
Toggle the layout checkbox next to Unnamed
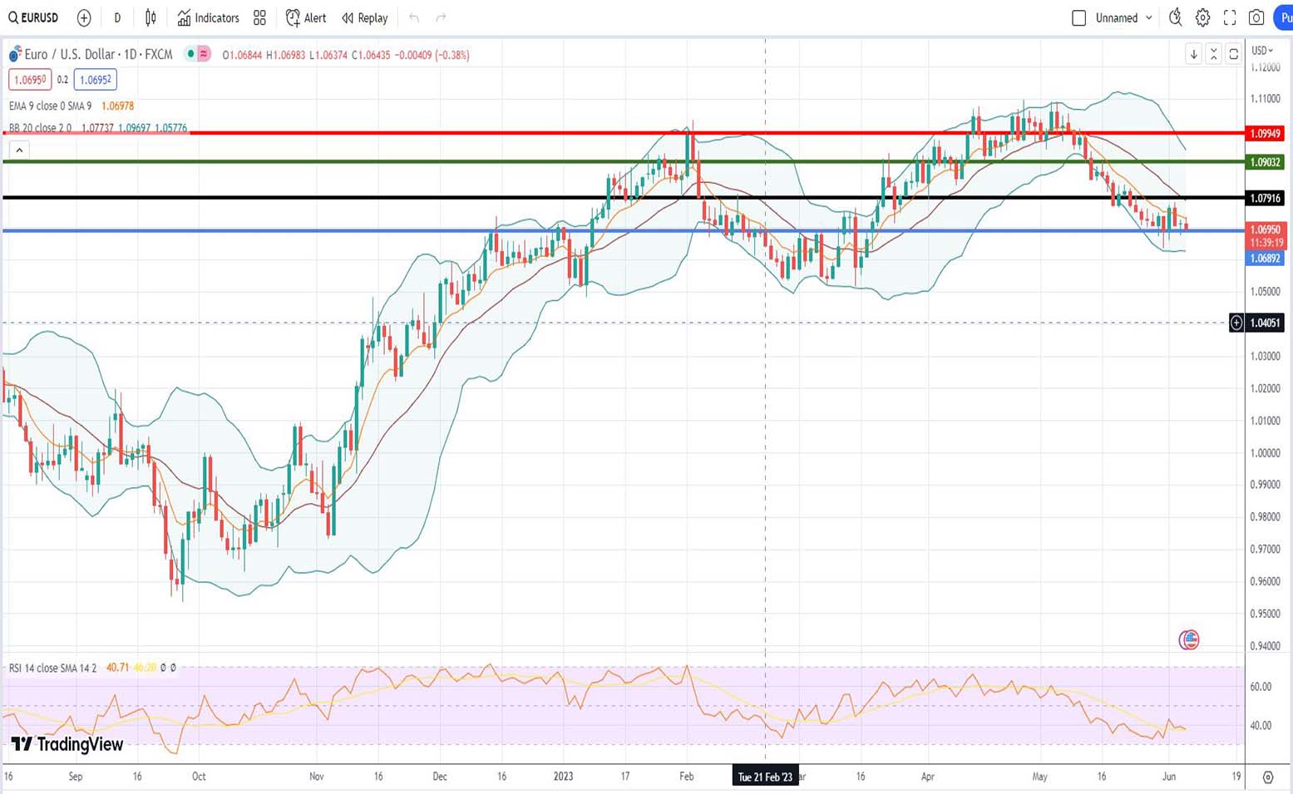[1078, 17]
